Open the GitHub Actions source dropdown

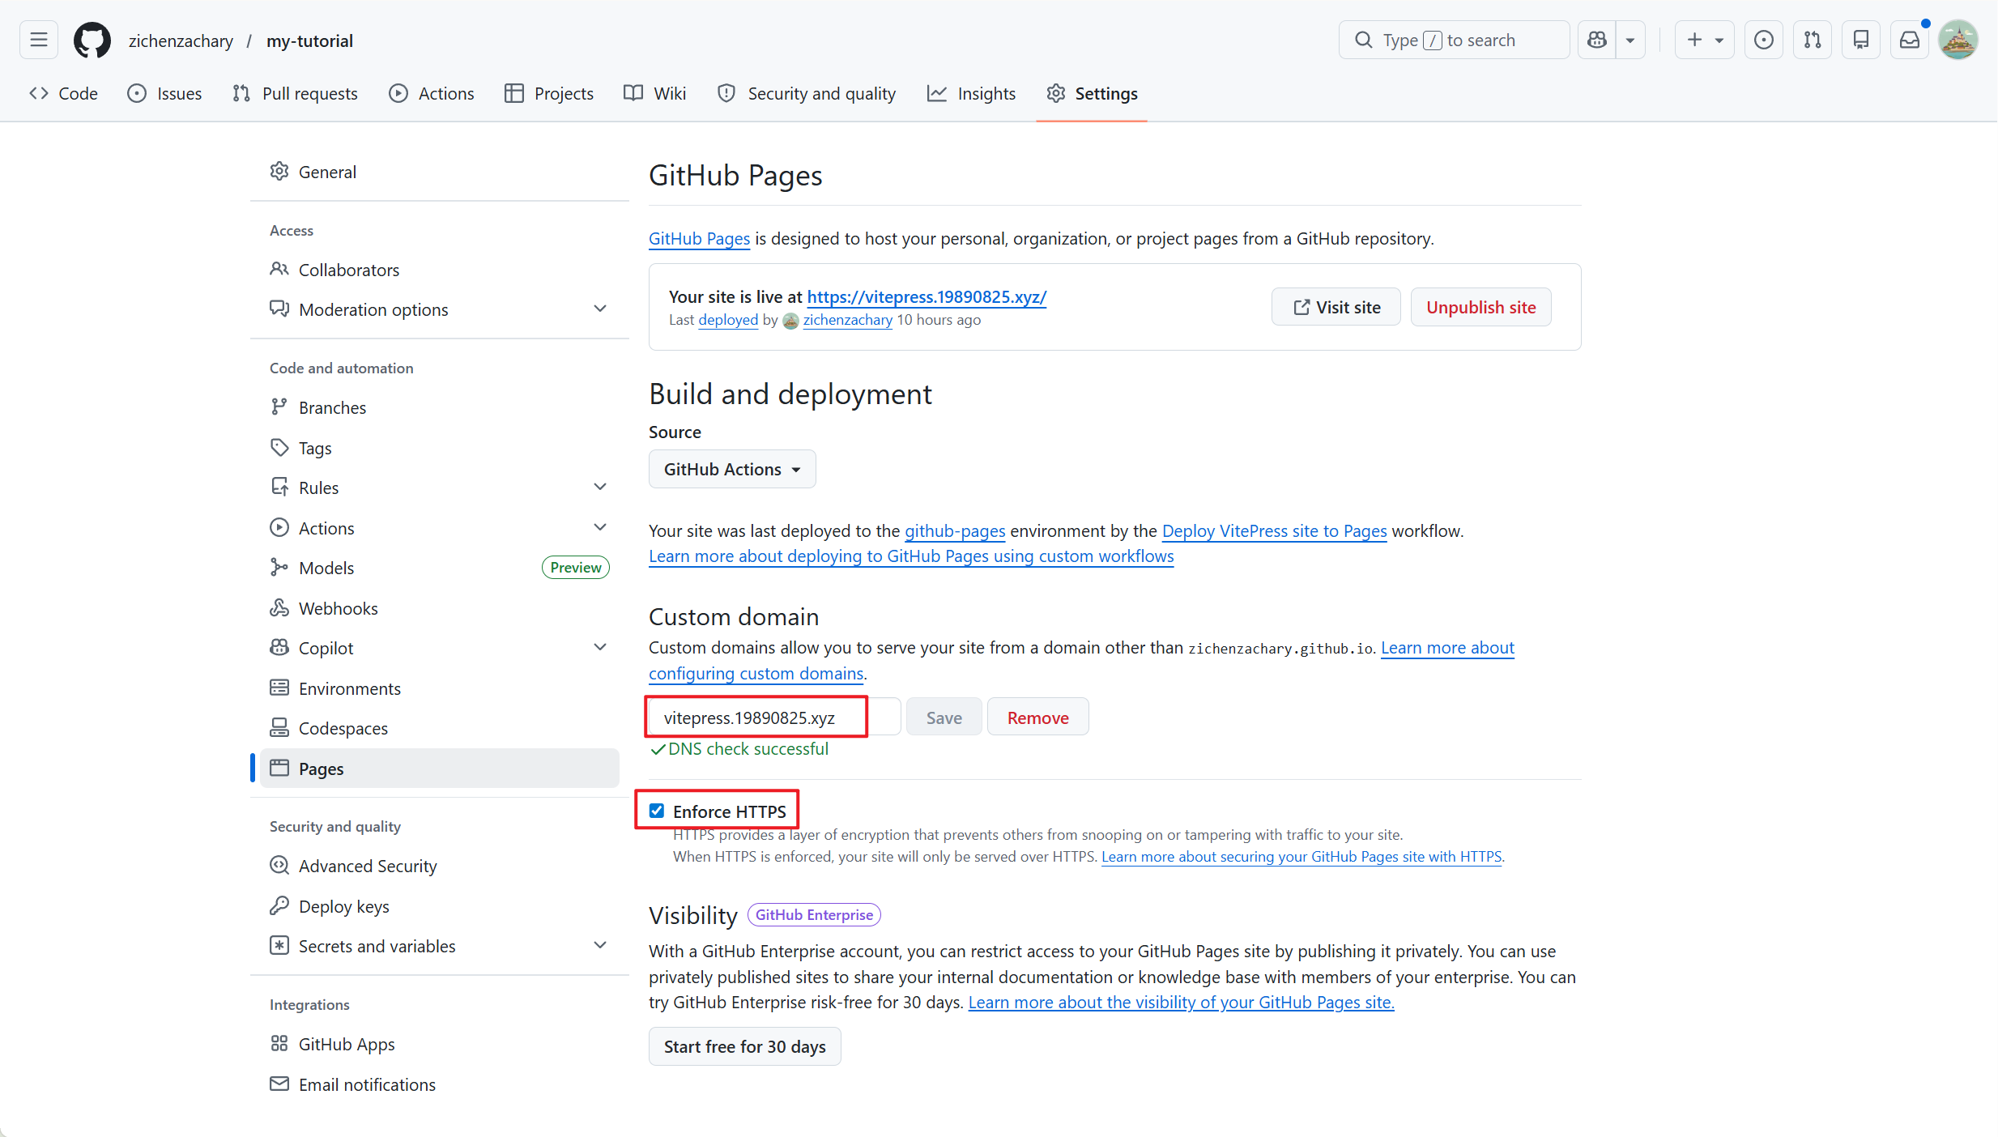[732, 469]
